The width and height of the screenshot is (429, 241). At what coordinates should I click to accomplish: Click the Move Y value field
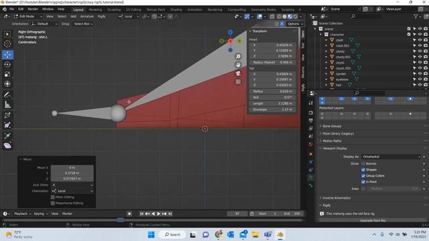72,173
